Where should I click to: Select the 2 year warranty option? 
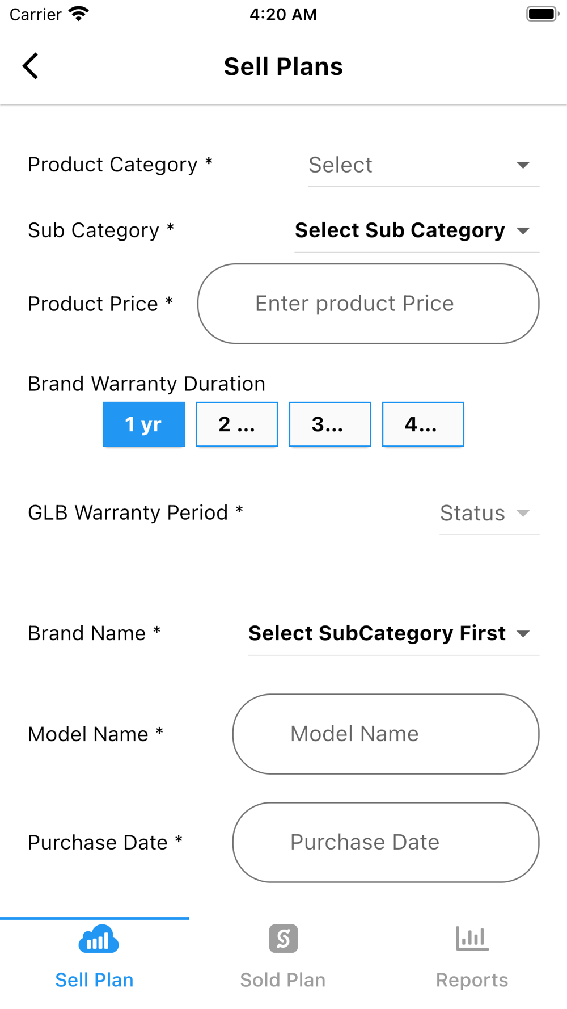coord(237,424)
